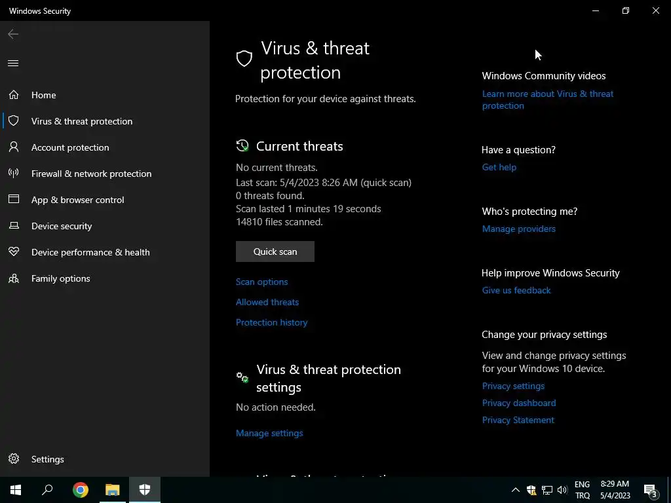Open Privacy settings link

pos(514,386)
